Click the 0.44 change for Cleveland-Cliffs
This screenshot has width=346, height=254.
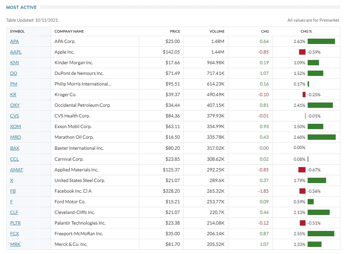[x=264, y=212]
